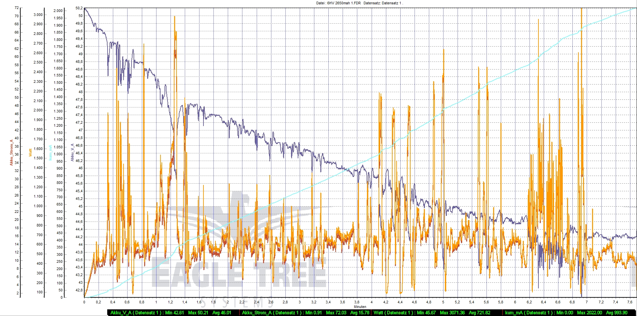Click the purple Akku_V_A axis label
The image size is (637, 316).
[x=72, y=152]
